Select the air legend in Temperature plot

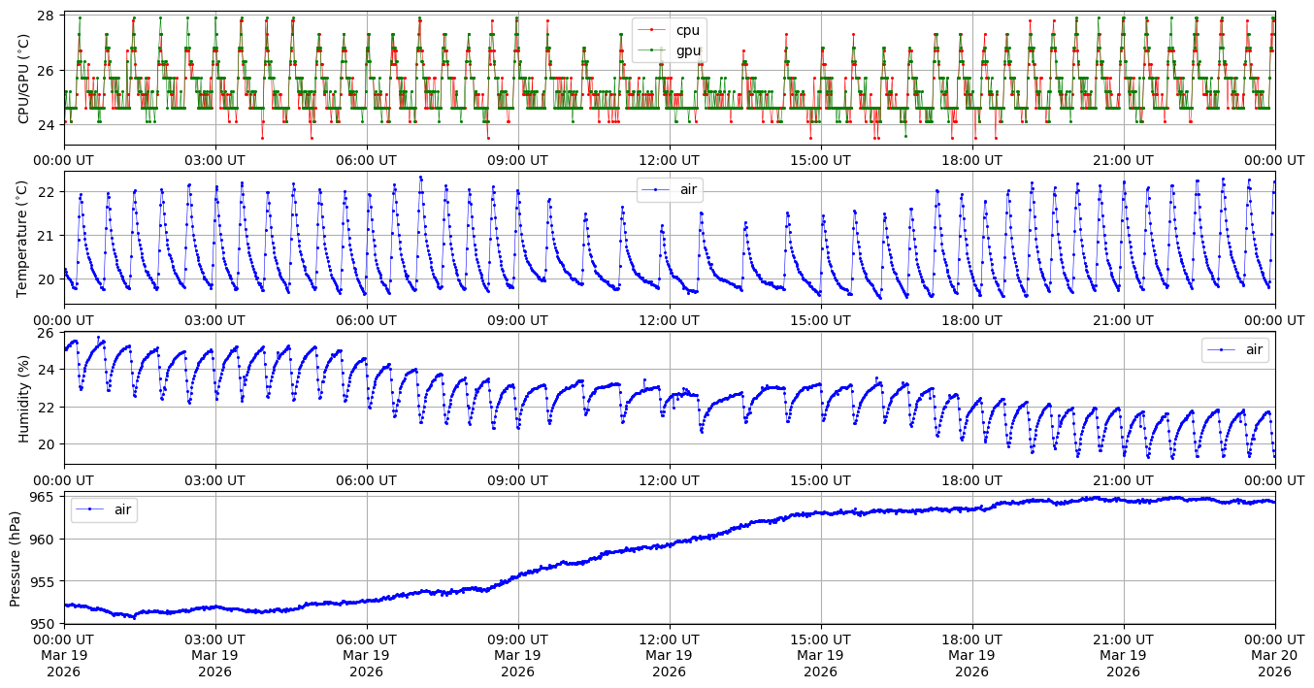pyautogui.click(x=670, y=190)
